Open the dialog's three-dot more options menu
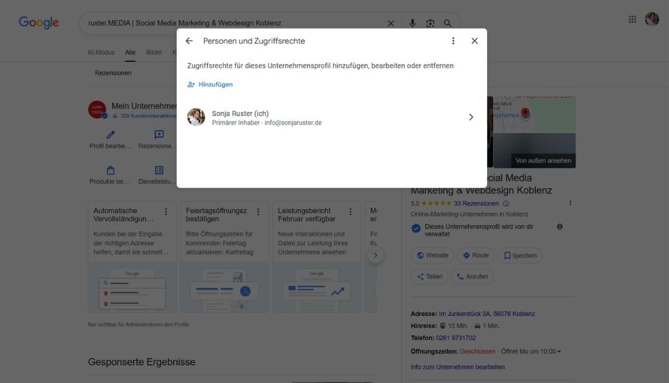669x383 pixels. tap(453, 41)
